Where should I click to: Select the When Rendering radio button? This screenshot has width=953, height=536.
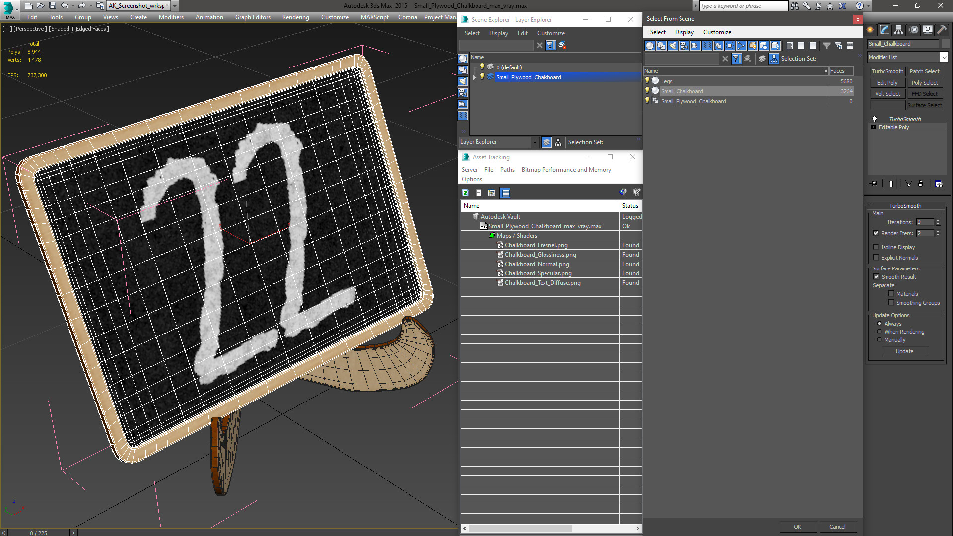coord(880,332)
